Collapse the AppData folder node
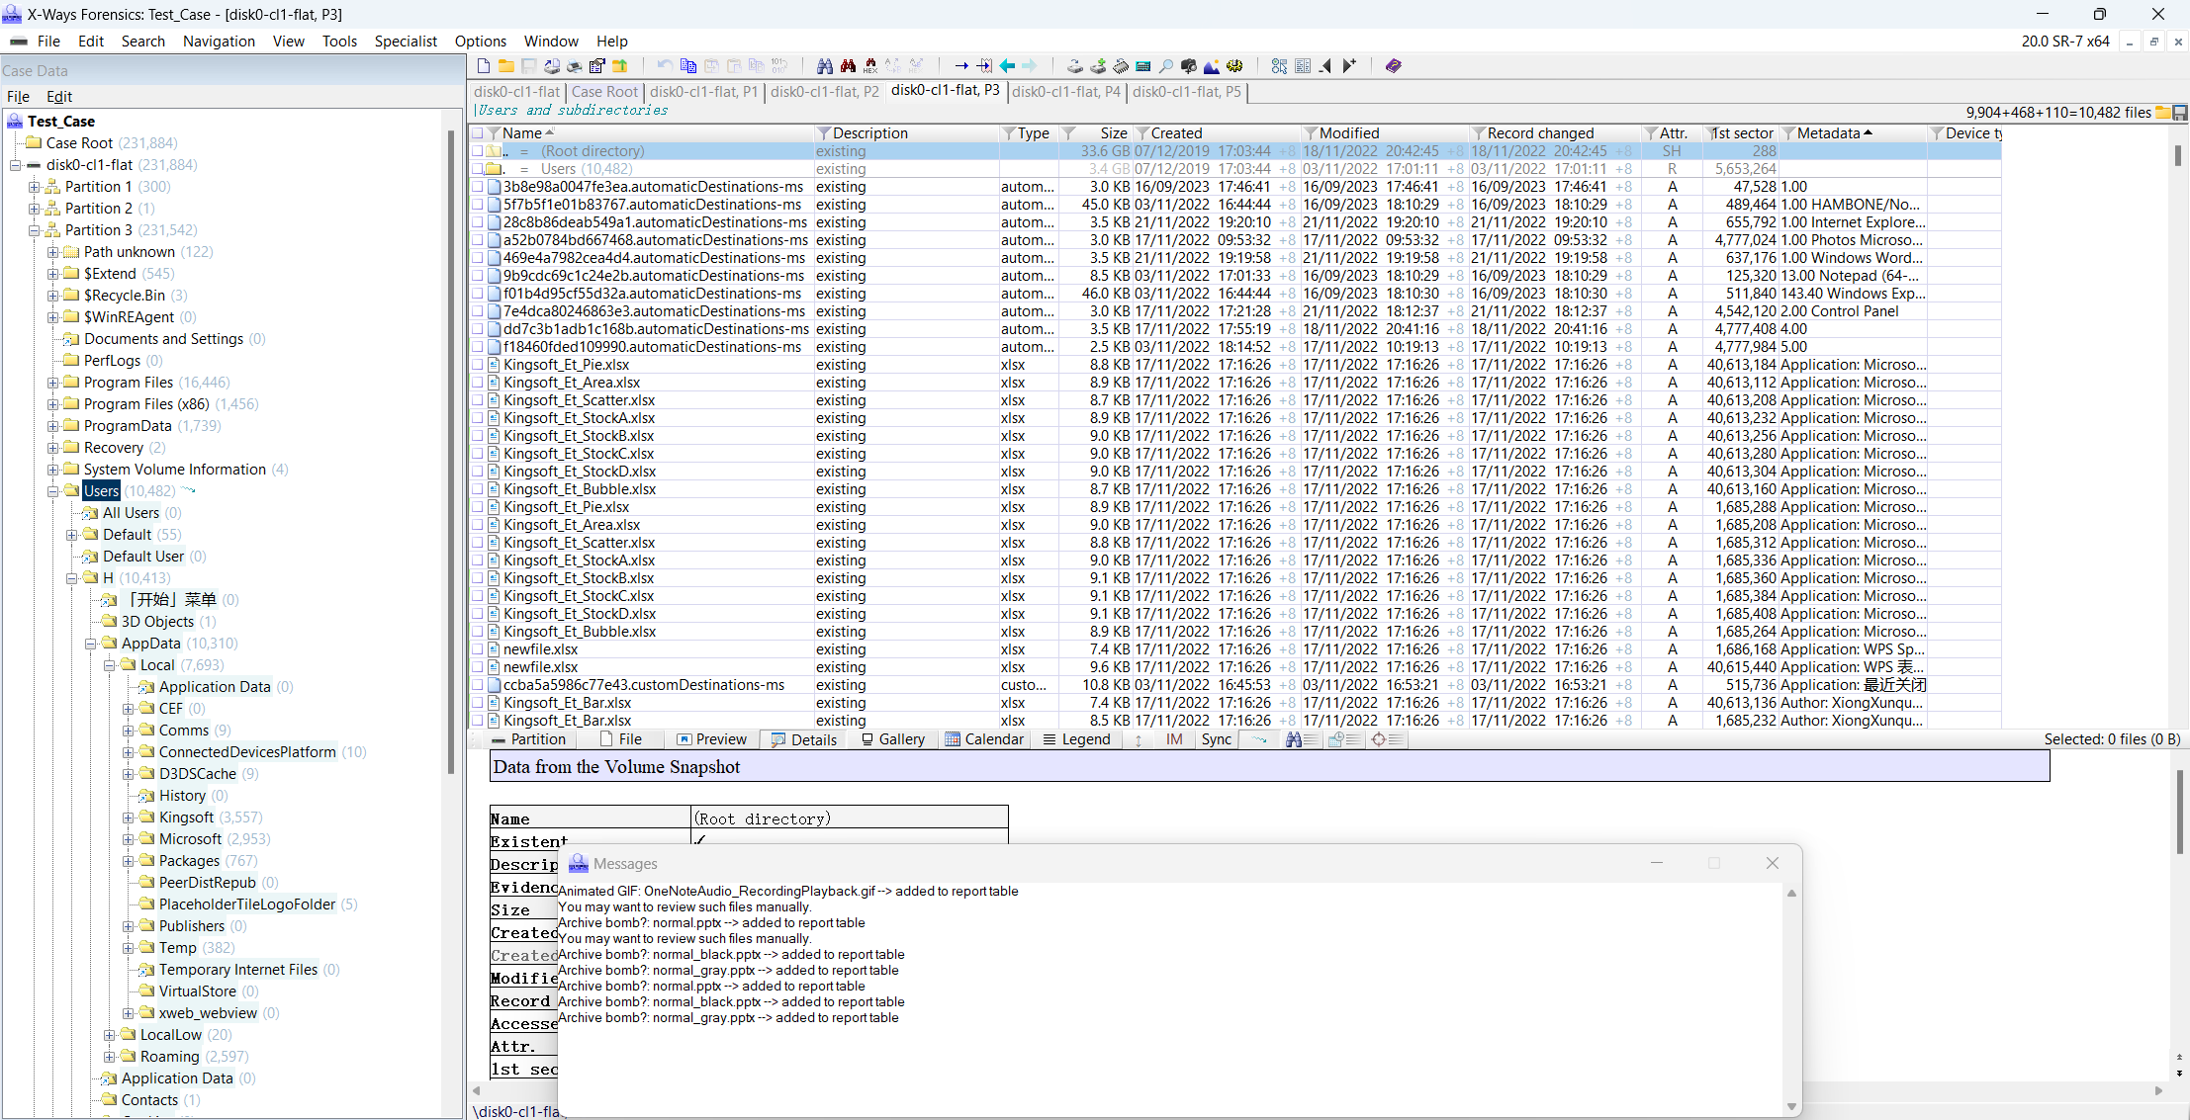Viewport: 2190px width, 1120px height. 90,644
